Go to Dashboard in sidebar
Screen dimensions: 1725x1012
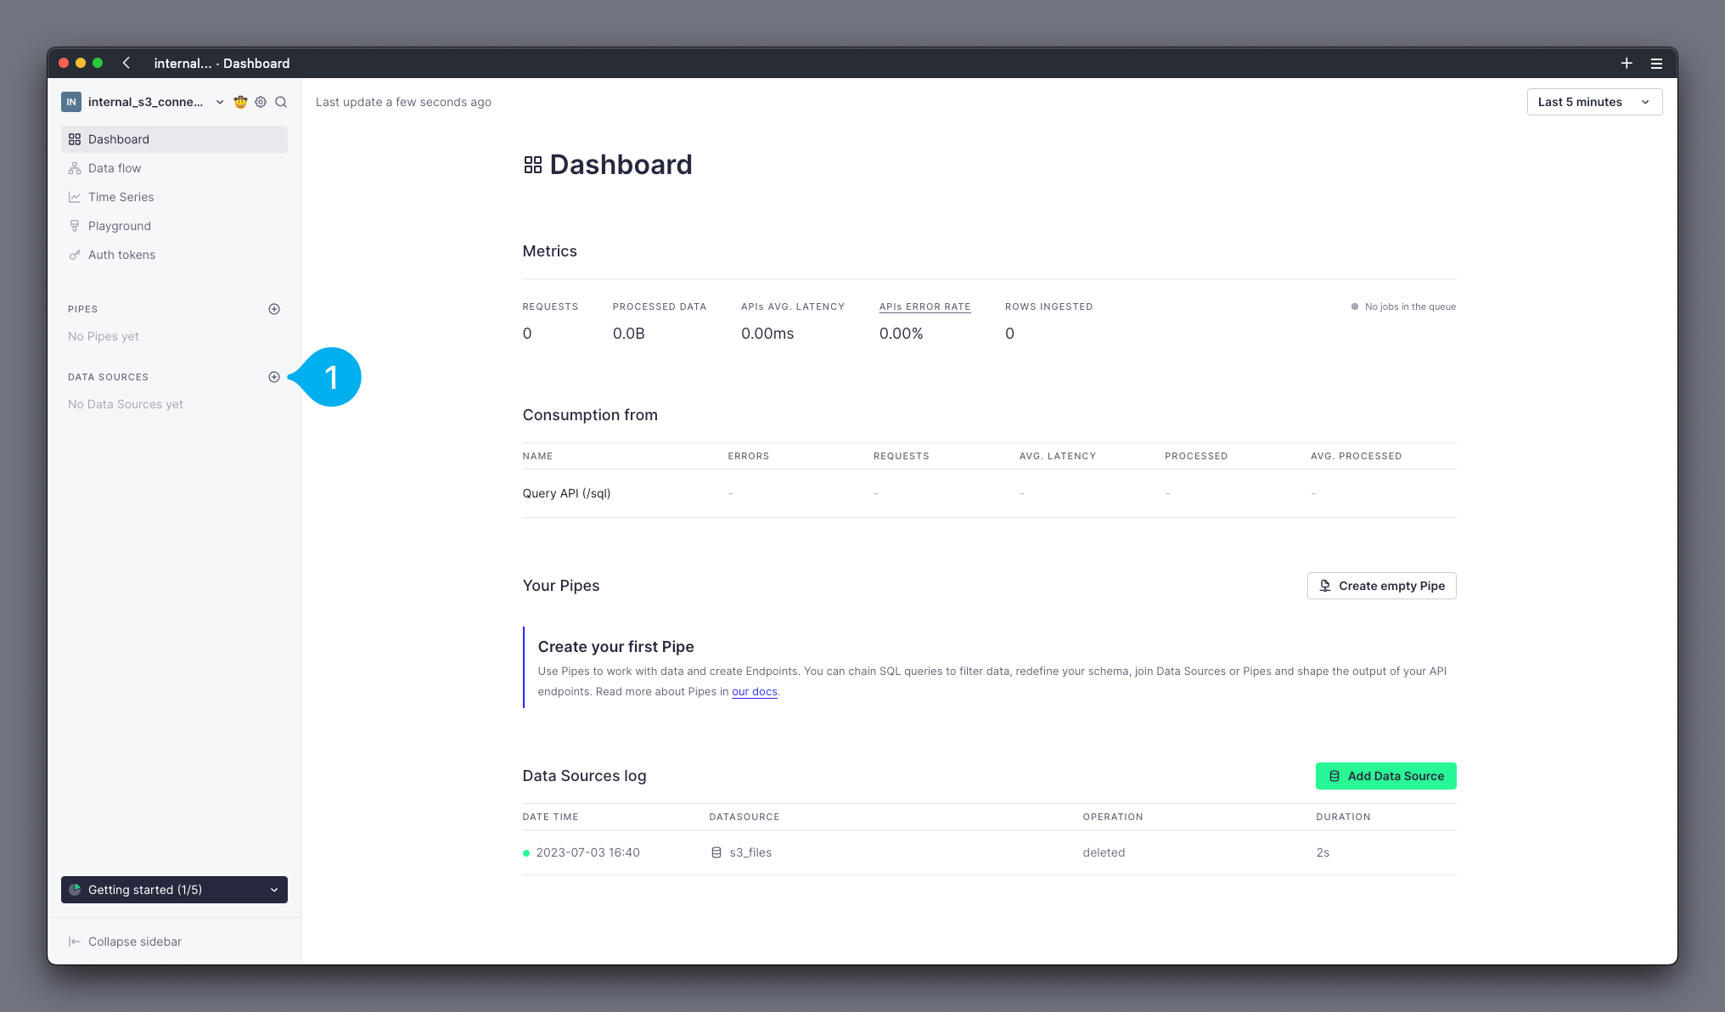click(x=174, y=139)
